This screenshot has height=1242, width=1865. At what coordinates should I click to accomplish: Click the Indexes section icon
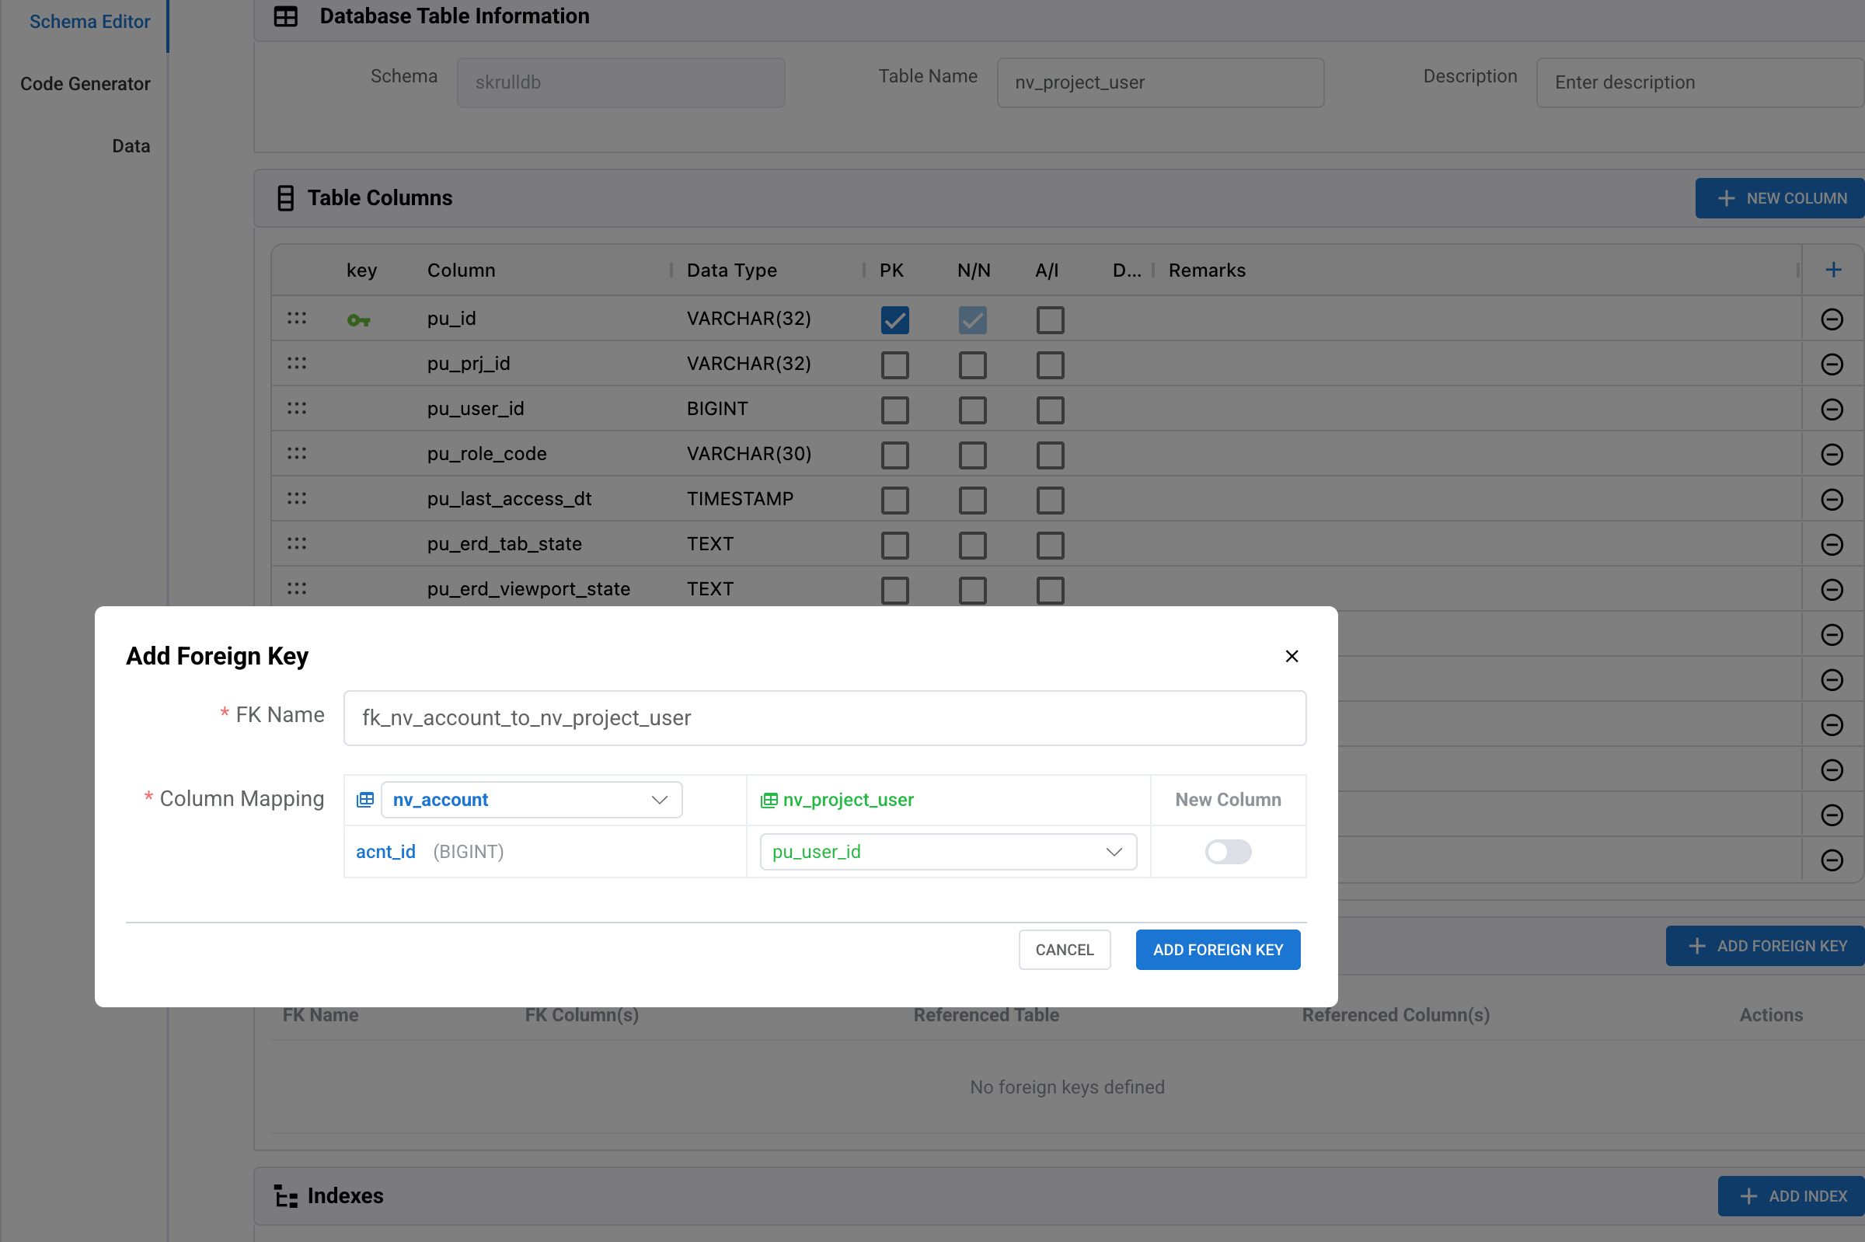coord(286,1196)
